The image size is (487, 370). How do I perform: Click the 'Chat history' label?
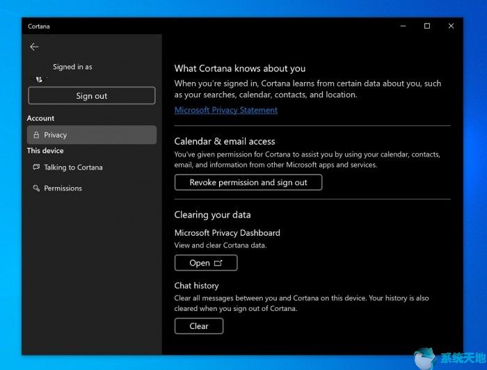point(197,286)
